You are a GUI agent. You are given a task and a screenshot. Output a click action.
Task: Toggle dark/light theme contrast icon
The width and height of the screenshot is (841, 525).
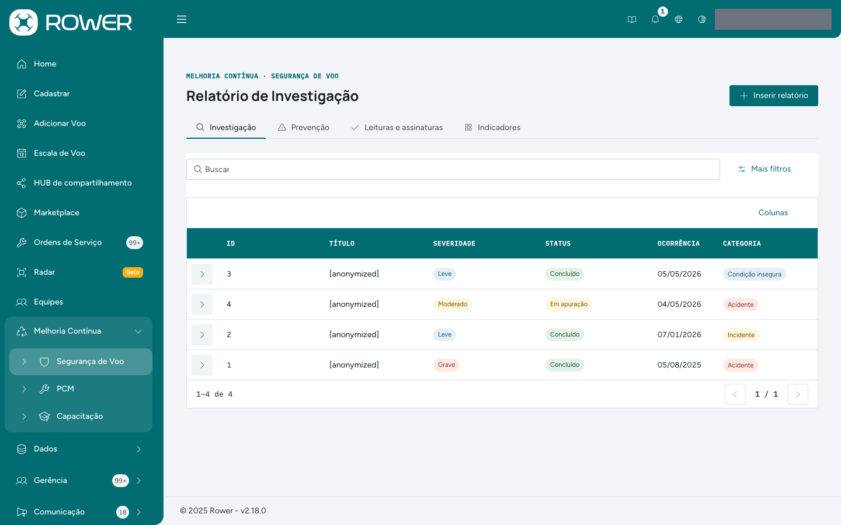[702, 19]
